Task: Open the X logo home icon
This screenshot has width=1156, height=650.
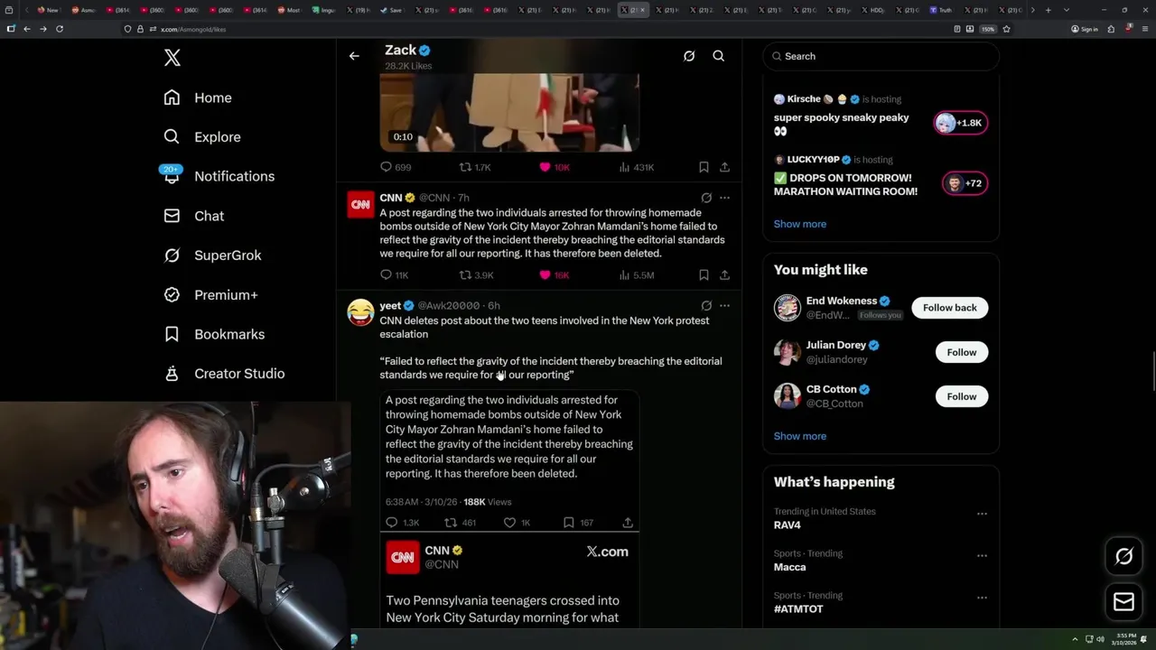Action: (172, 58)
